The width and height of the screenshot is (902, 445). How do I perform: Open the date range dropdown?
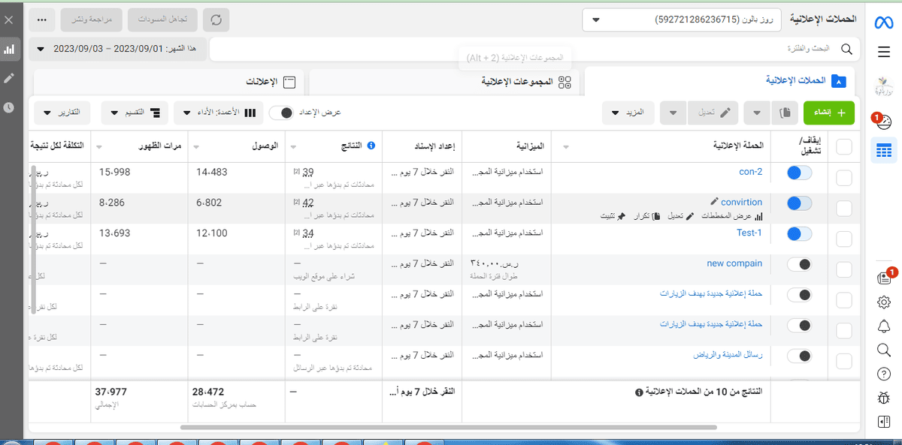click(x=120, y=49)
